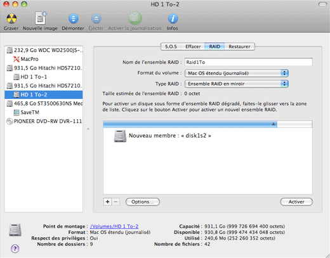Click the RAID list sort header
330x258 pixels.
pyautogui.click(x=190, y=124)
